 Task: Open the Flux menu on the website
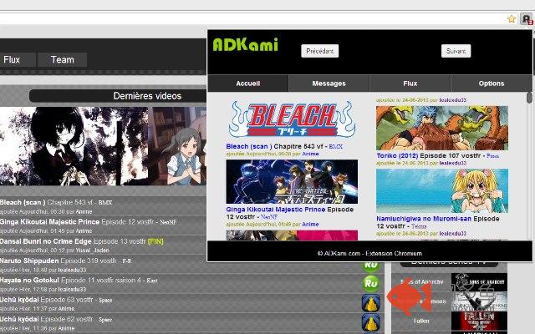click(x=17, y=59)
